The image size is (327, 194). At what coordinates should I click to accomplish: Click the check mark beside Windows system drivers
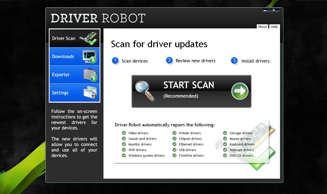coord(124,155)
